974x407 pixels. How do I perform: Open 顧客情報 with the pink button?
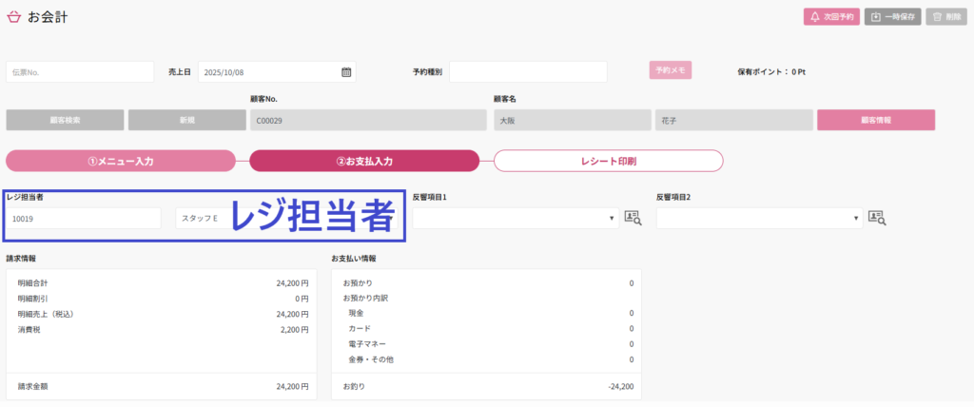tap(875, 120)
